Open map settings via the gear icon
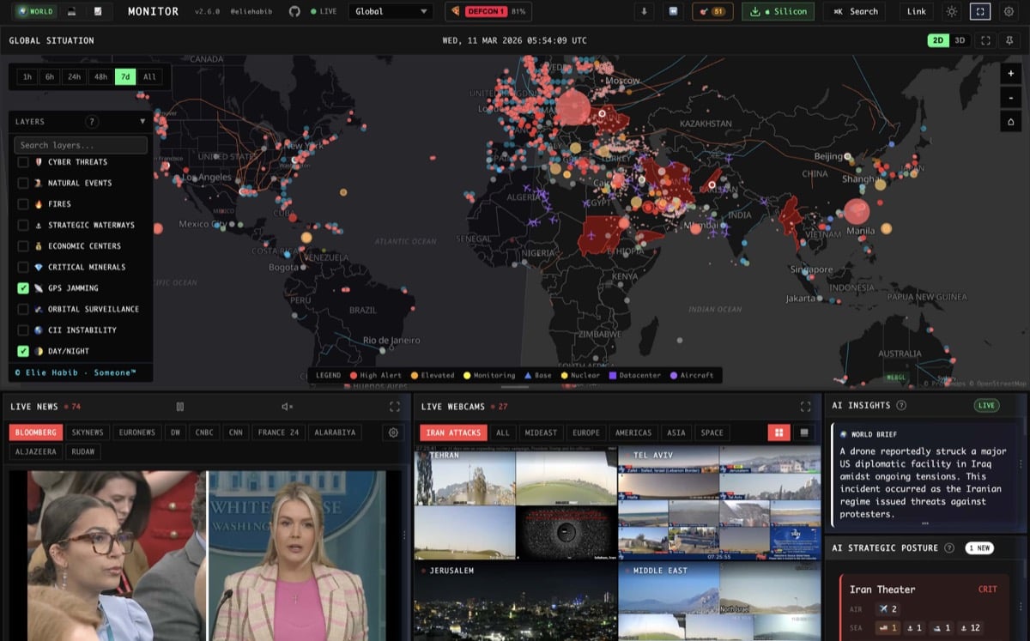 (x=1009, y=12)
